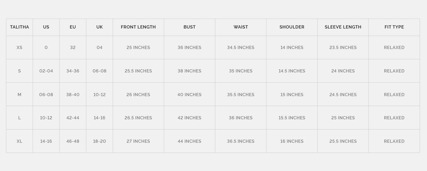Click the FIT TYPE header cell
The width and height of the screenshot is (427, 171).
[394, 27]
